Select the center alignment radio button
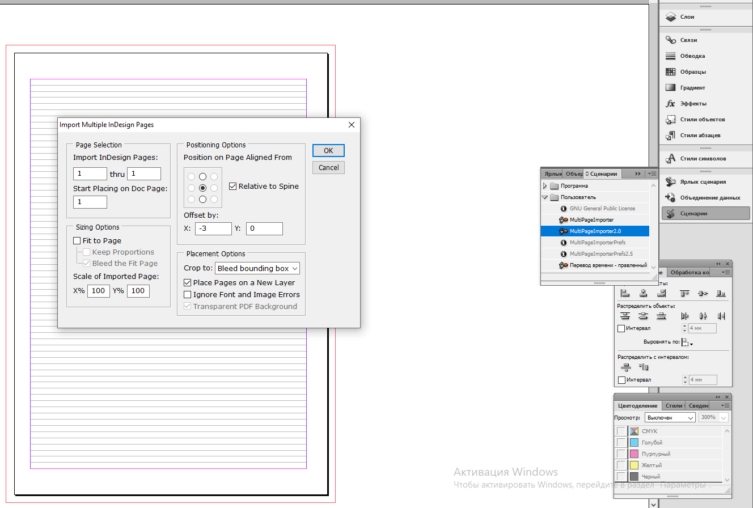 point(202,188)
